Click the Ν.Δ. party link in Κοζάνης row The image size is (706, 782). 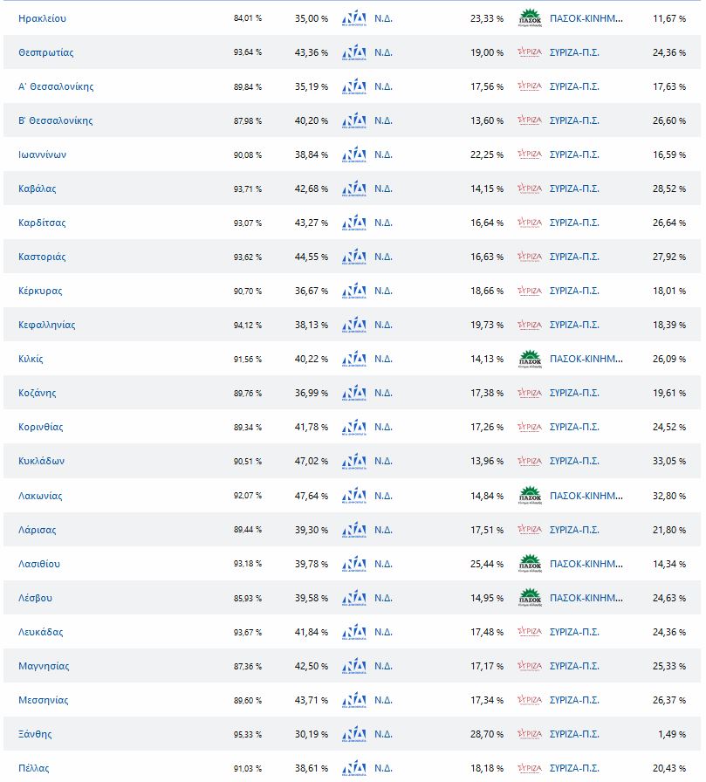383,393
